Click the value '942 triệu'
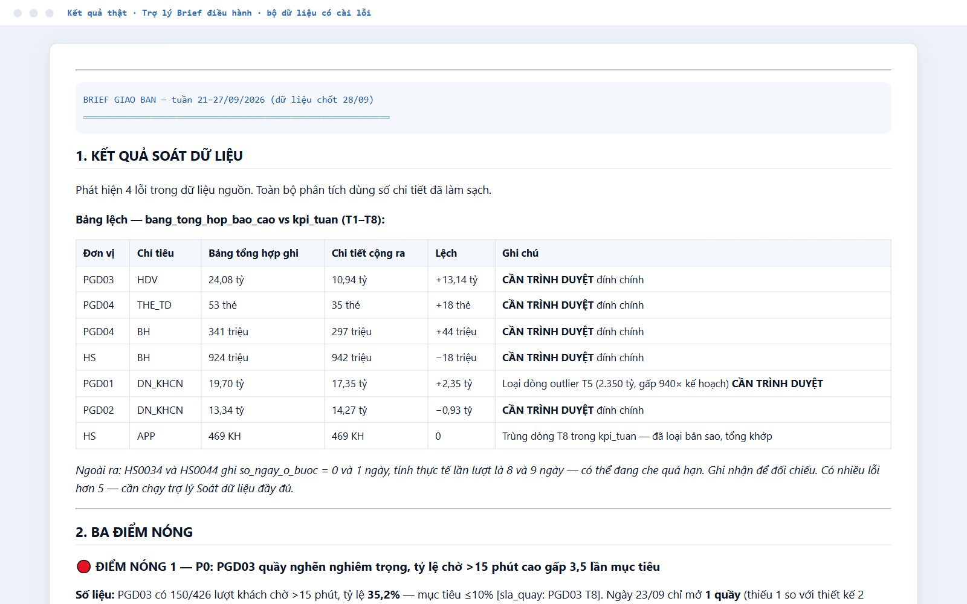 [351, 358]
